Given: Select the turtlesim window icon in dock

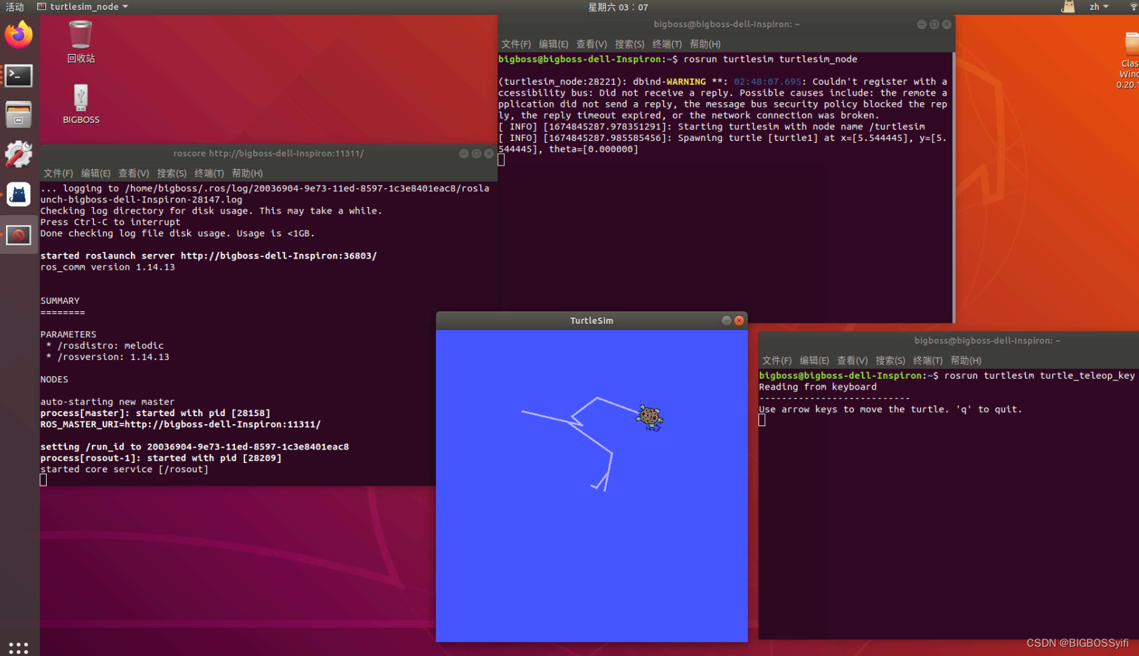Looking at the screenshot, I should pyautogui.click(x=19, y=235).
